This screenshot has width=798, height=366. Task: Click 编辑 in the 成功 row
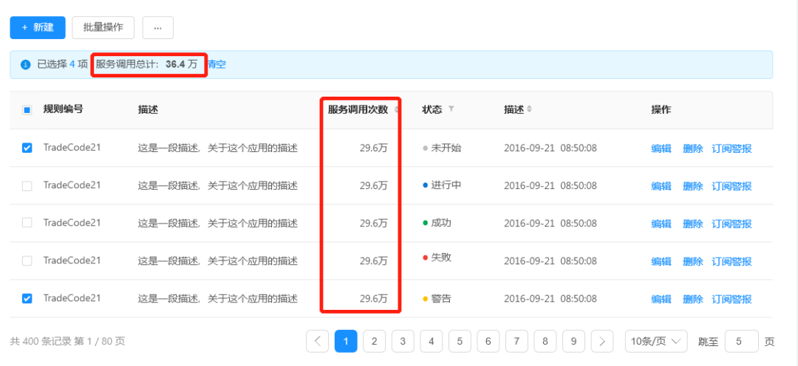[x=661, y=224]
